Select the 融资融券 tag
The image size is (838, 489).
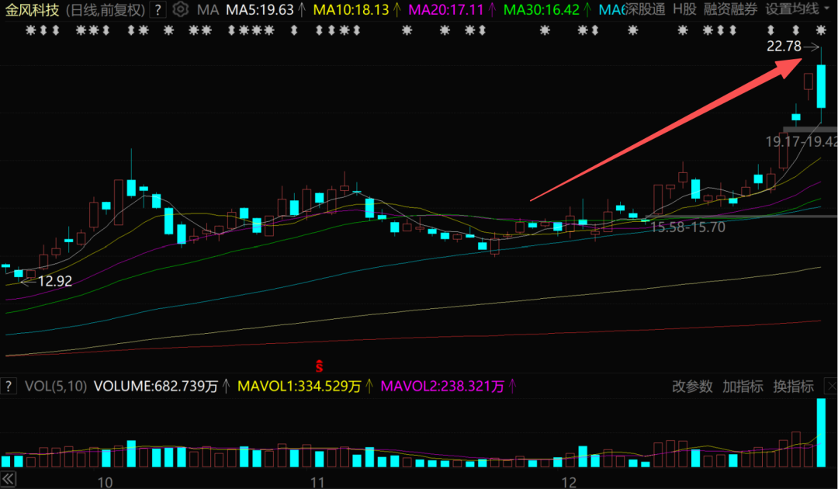pos(731,9)
